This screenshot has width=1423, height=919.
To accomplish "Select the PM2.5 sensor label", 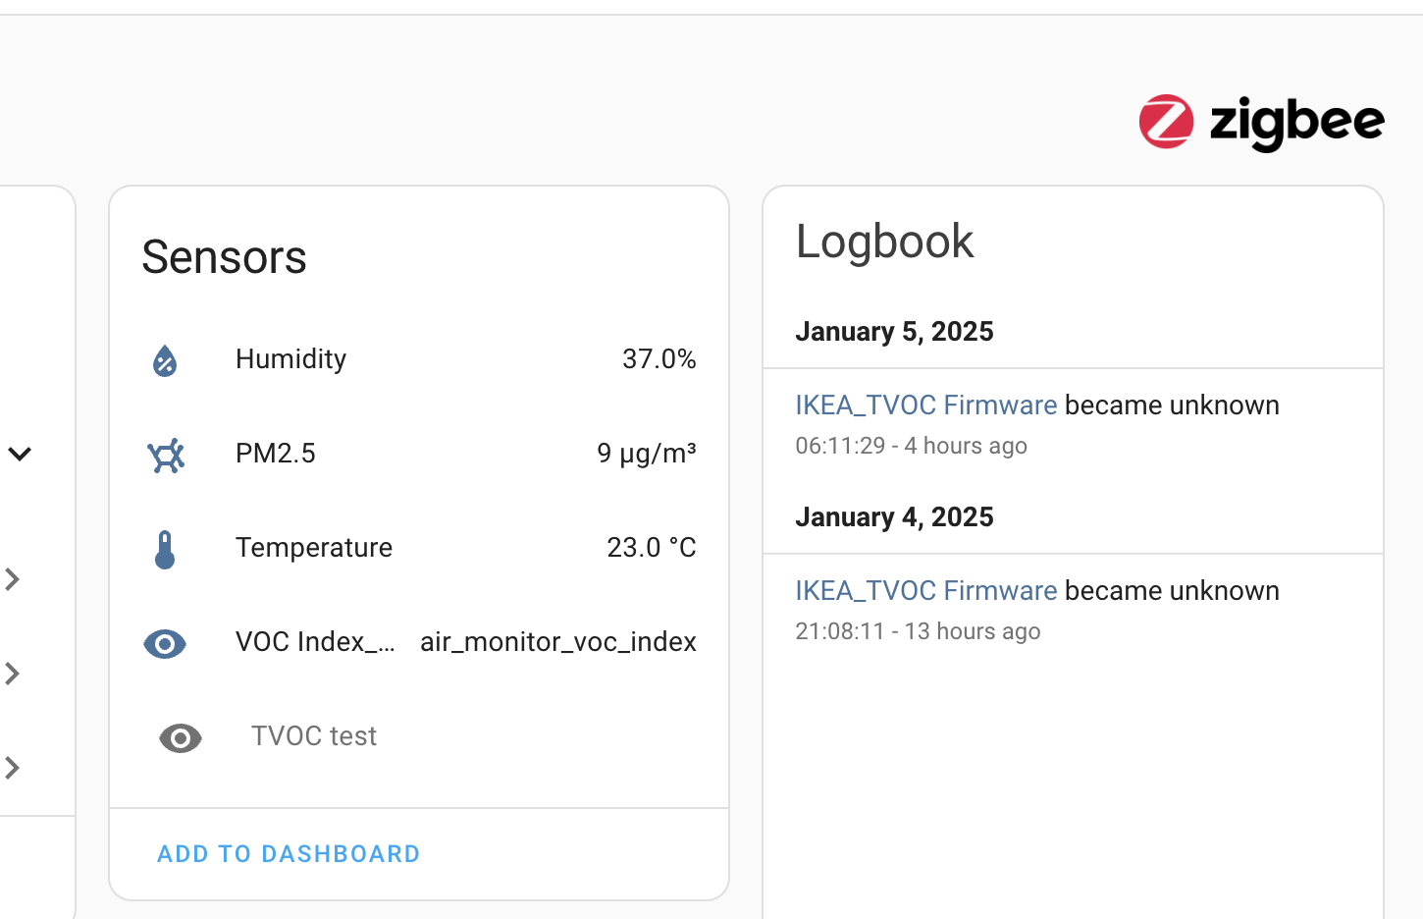I will [276, 454].
